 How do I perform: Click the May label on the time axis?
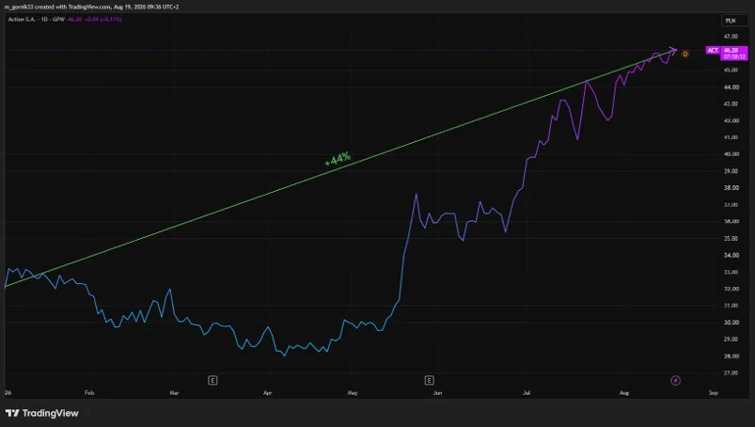[353, 393]
